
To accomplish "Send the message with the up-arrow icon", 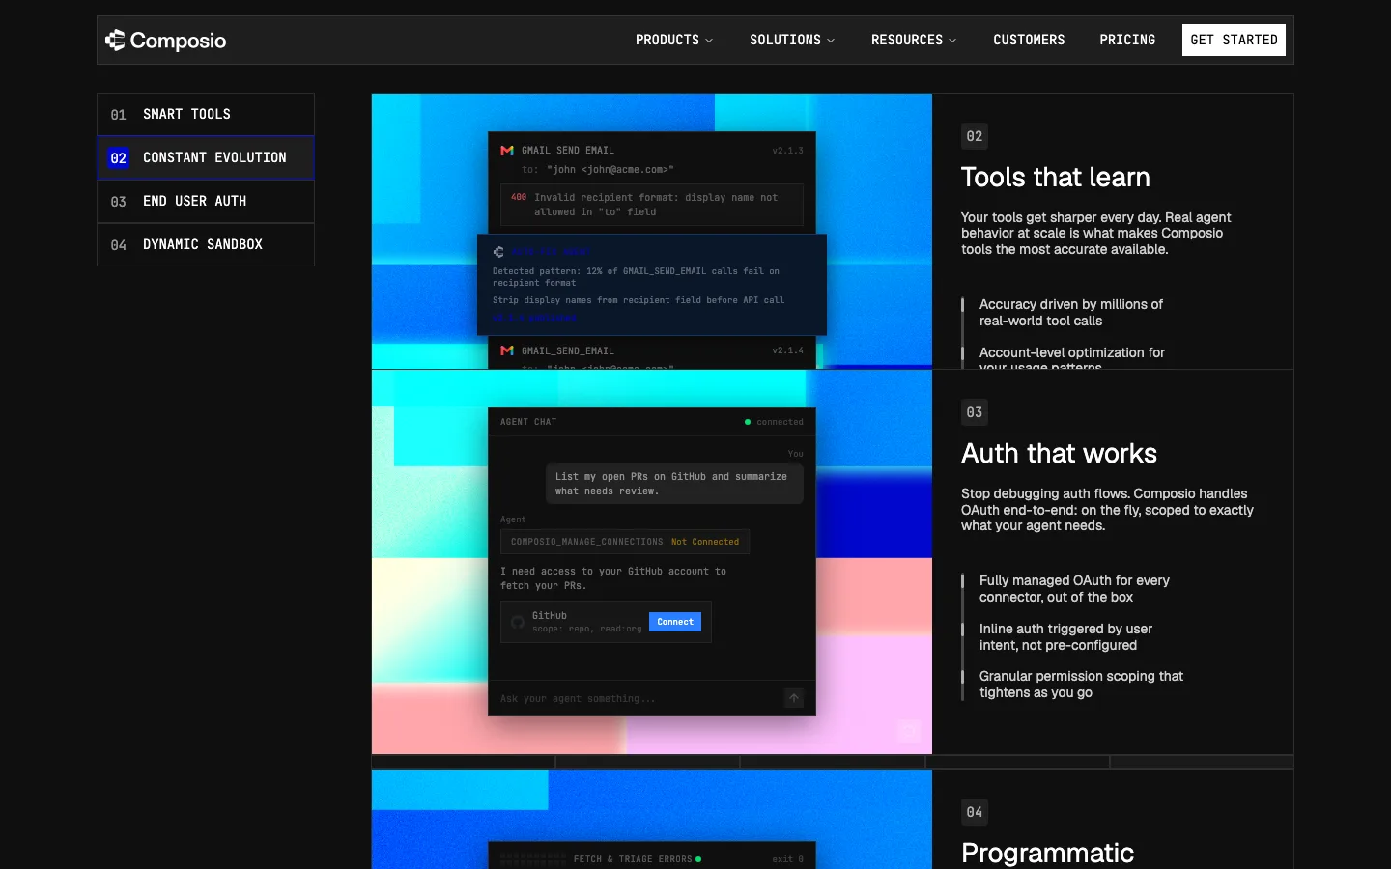I will (794, 698).
